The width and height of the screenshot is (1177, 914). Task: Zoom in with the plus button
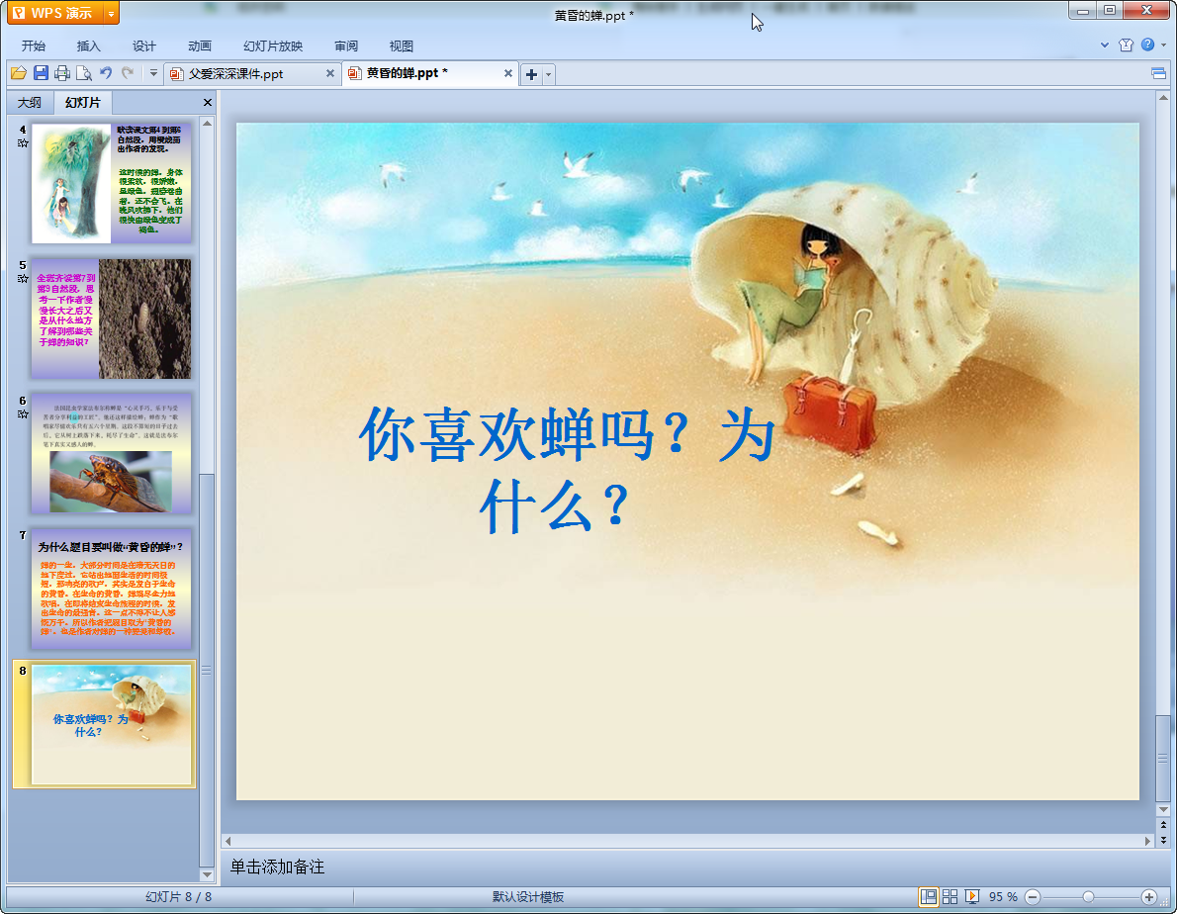(x=1149, y=897)
